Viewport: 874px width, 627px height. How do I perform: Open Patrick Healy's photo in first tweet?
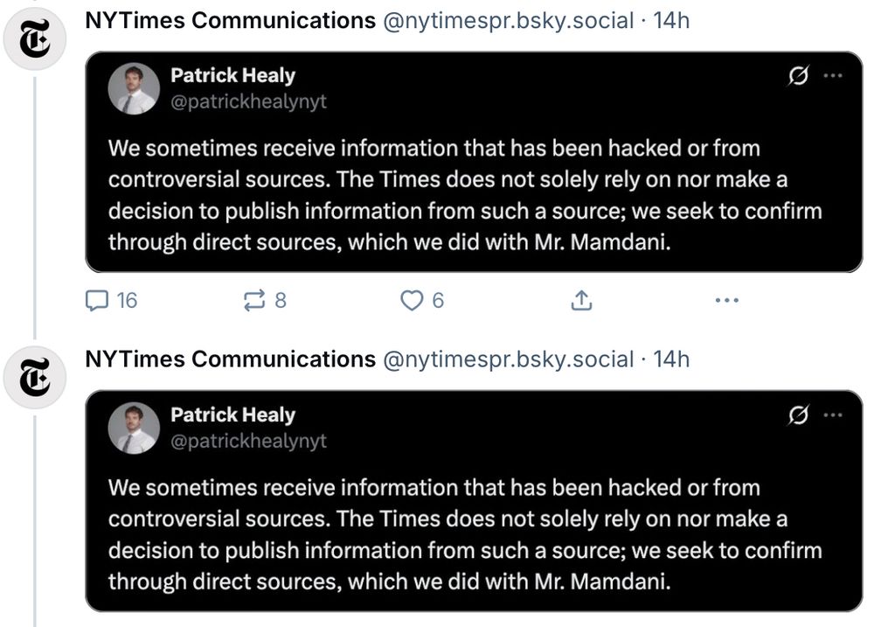(x=134, y=88)
